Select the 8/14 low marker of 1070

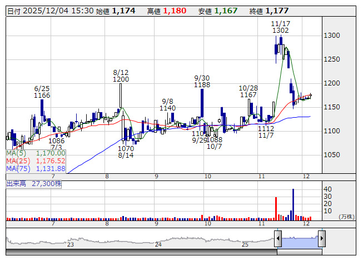click(126, 152)
